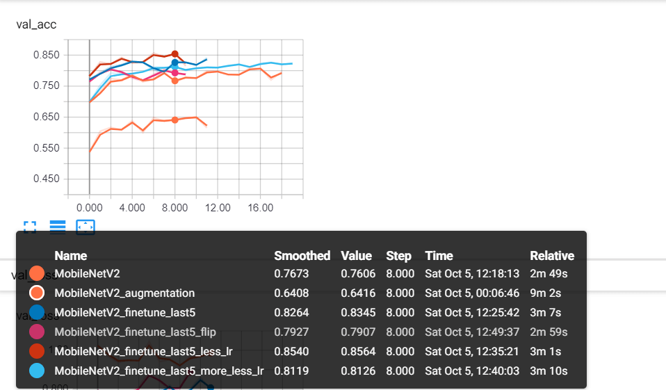Click the Step column header
The height and width of the screenshot is (390, 666).
click(x=398, y=256)
